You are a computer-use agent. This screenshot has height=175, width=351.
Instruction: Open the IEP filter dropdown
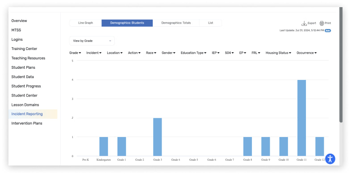click(x=216, y=53)
